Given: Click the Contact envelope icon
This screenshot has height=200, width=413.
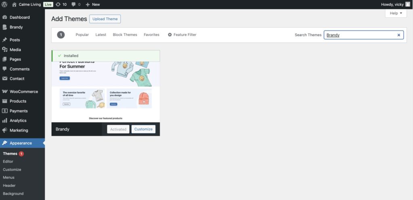Looking at the screenshot, I should [4, 78].
